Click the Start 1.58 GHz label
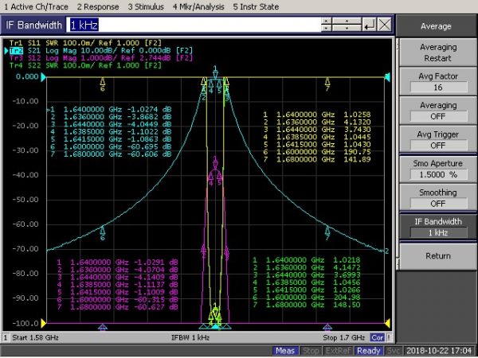 (35, 337)
